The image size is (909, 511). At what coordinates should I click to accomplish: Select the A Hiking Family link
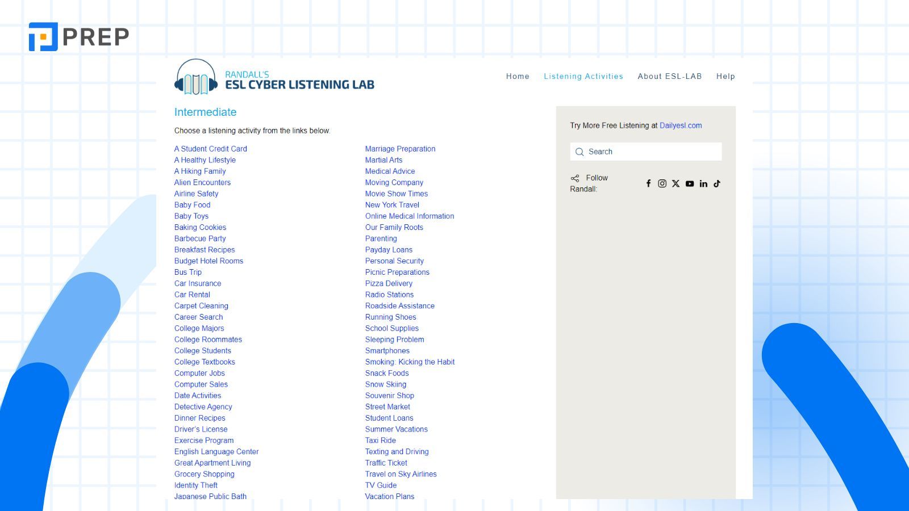pos(200,171)
